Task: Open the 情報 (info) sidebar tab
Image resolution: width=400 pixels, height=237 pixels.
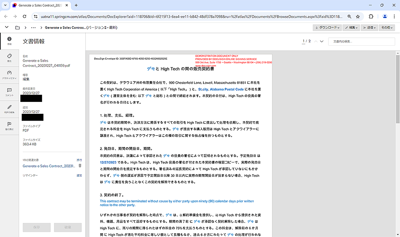Action: pos(10,41)
